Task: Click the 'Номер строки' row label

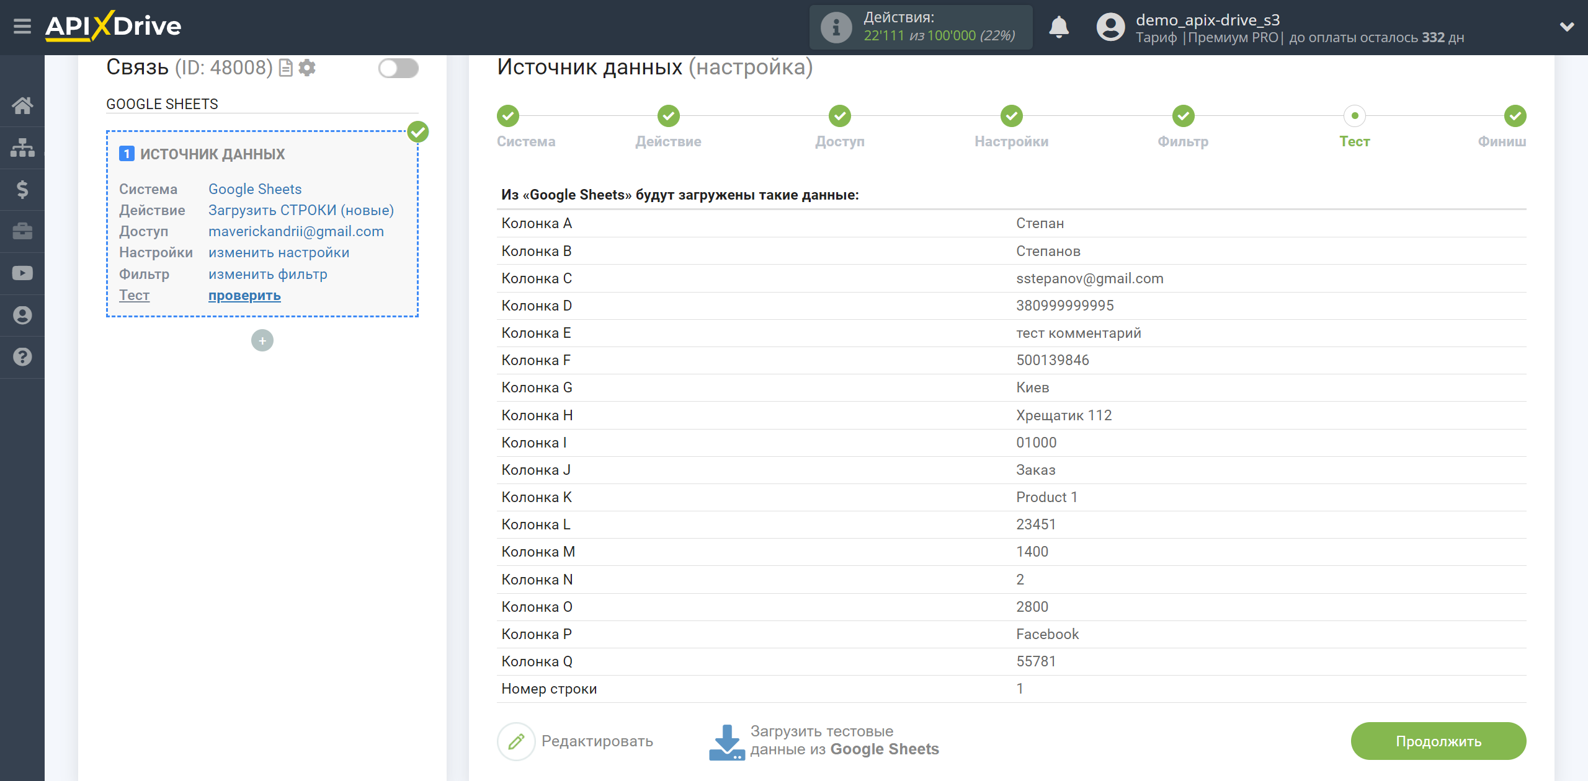Action: (549, 689)
